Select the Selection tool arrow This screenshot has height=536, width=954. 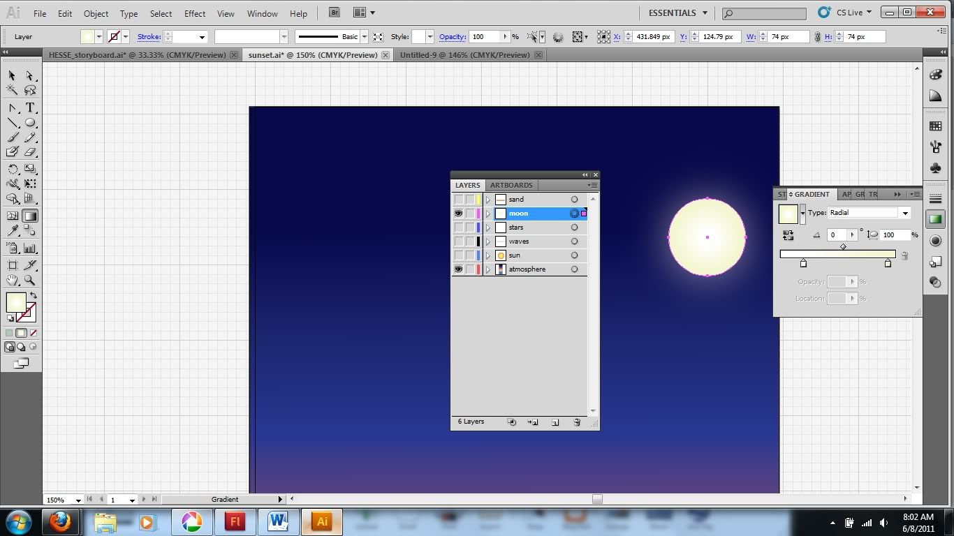click(x=12, y=75)
